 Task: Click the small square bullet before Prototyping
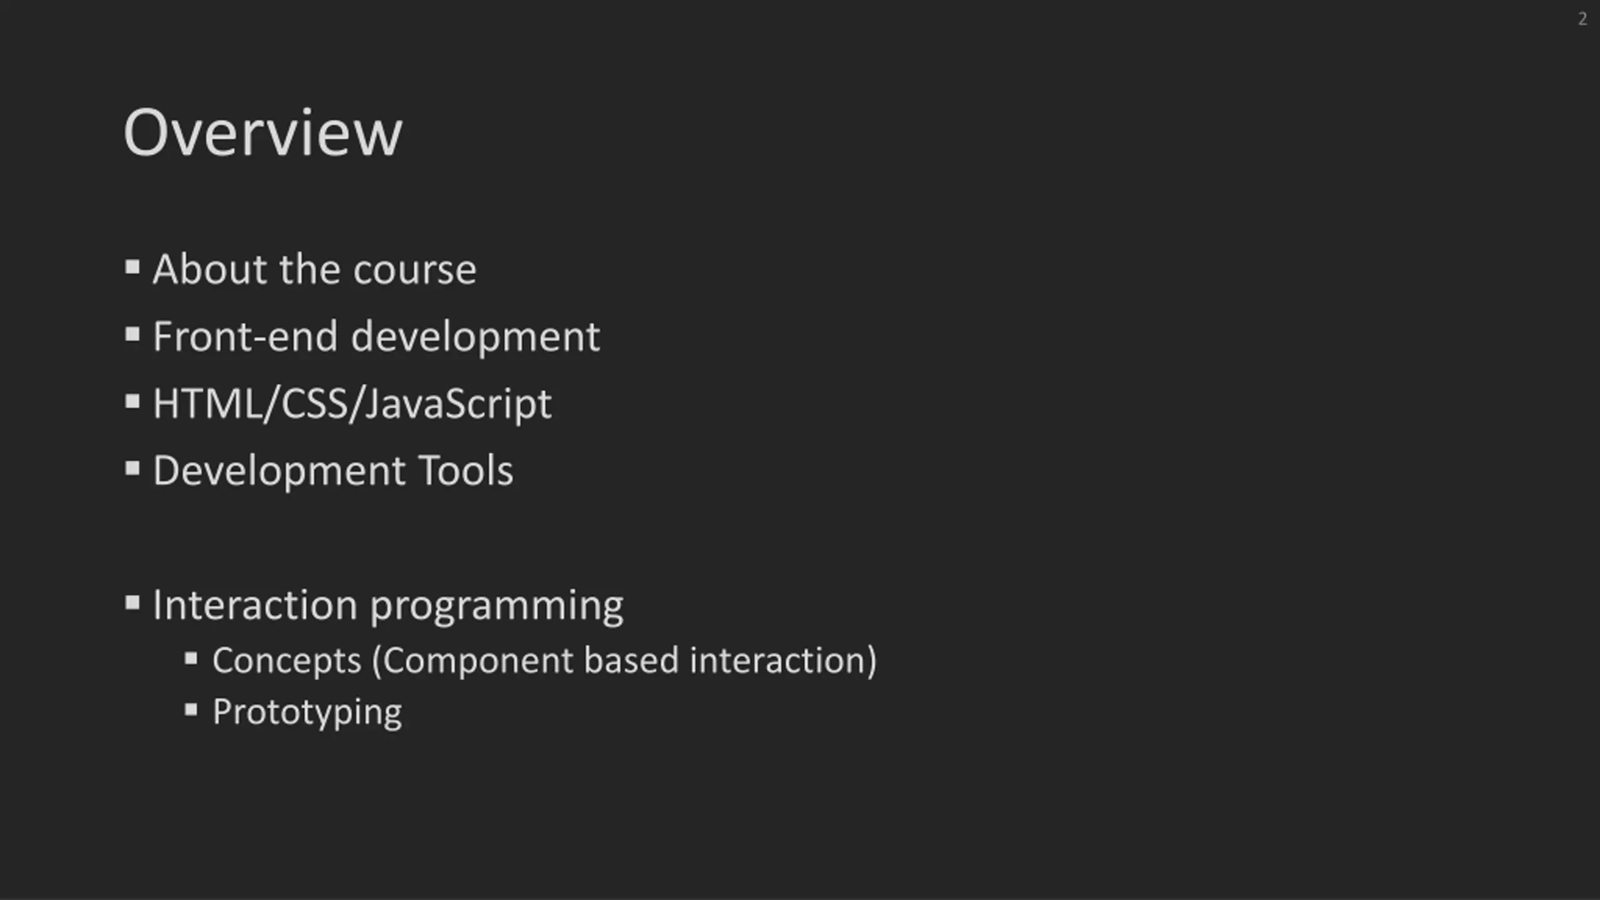point(191,710)
